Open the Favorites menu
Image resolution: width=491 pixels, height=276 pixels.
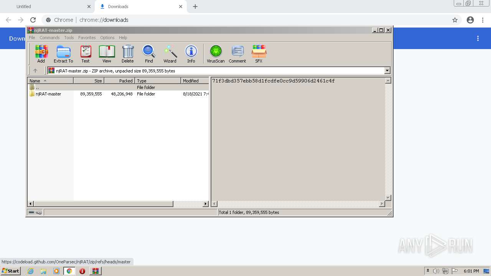tap(87, 38)
